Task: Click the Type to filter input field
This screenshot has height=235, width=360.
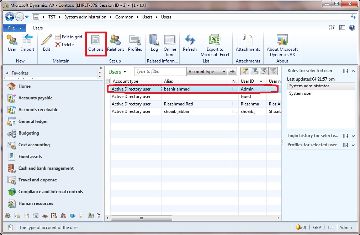Action: tap(160, 71)
